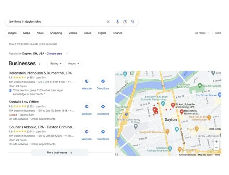The width and height of the screenshot is (229, 175).
Task: Click review quote for Horenstein law firm
Action: [x=38, y=92]
